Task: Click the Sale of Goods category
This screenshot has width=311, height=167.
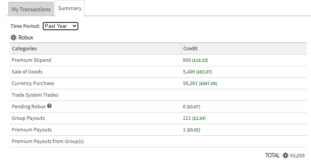Action: click(x=27, y=72)
